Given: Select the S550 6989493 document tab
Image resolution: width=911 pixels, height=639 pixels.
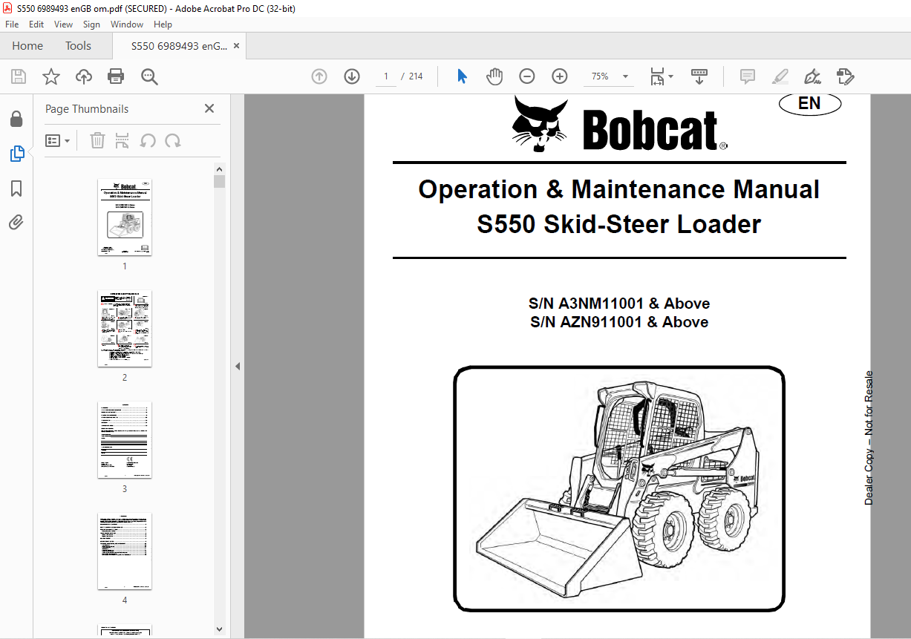Looking at the screenshot, I should [x=179, y=46].
